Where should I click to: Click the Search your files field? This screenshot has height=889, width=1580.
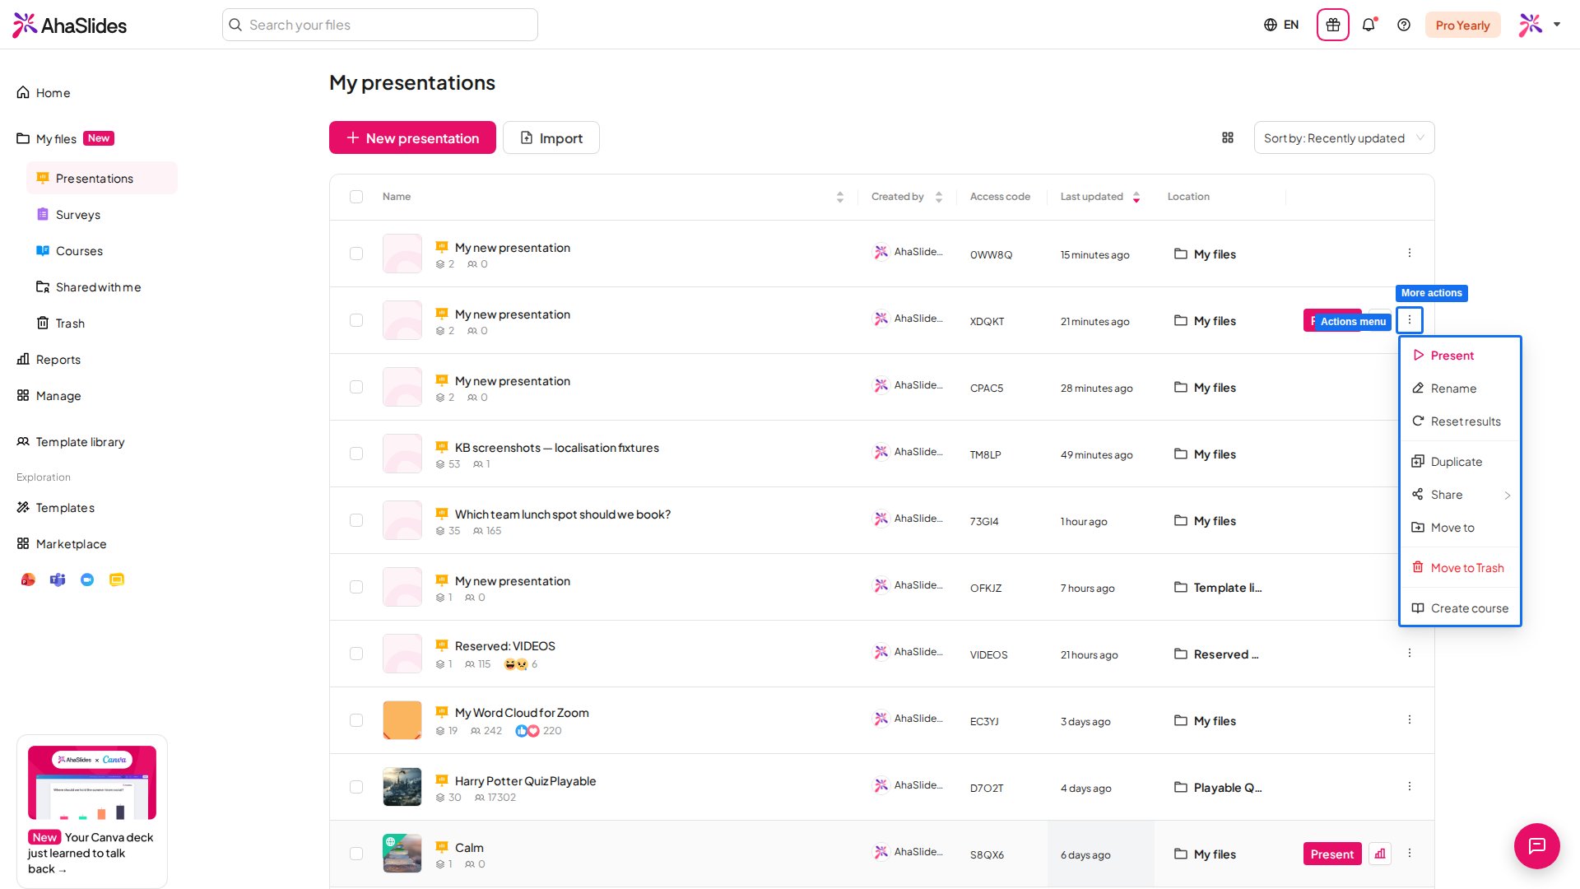[380, 25]
